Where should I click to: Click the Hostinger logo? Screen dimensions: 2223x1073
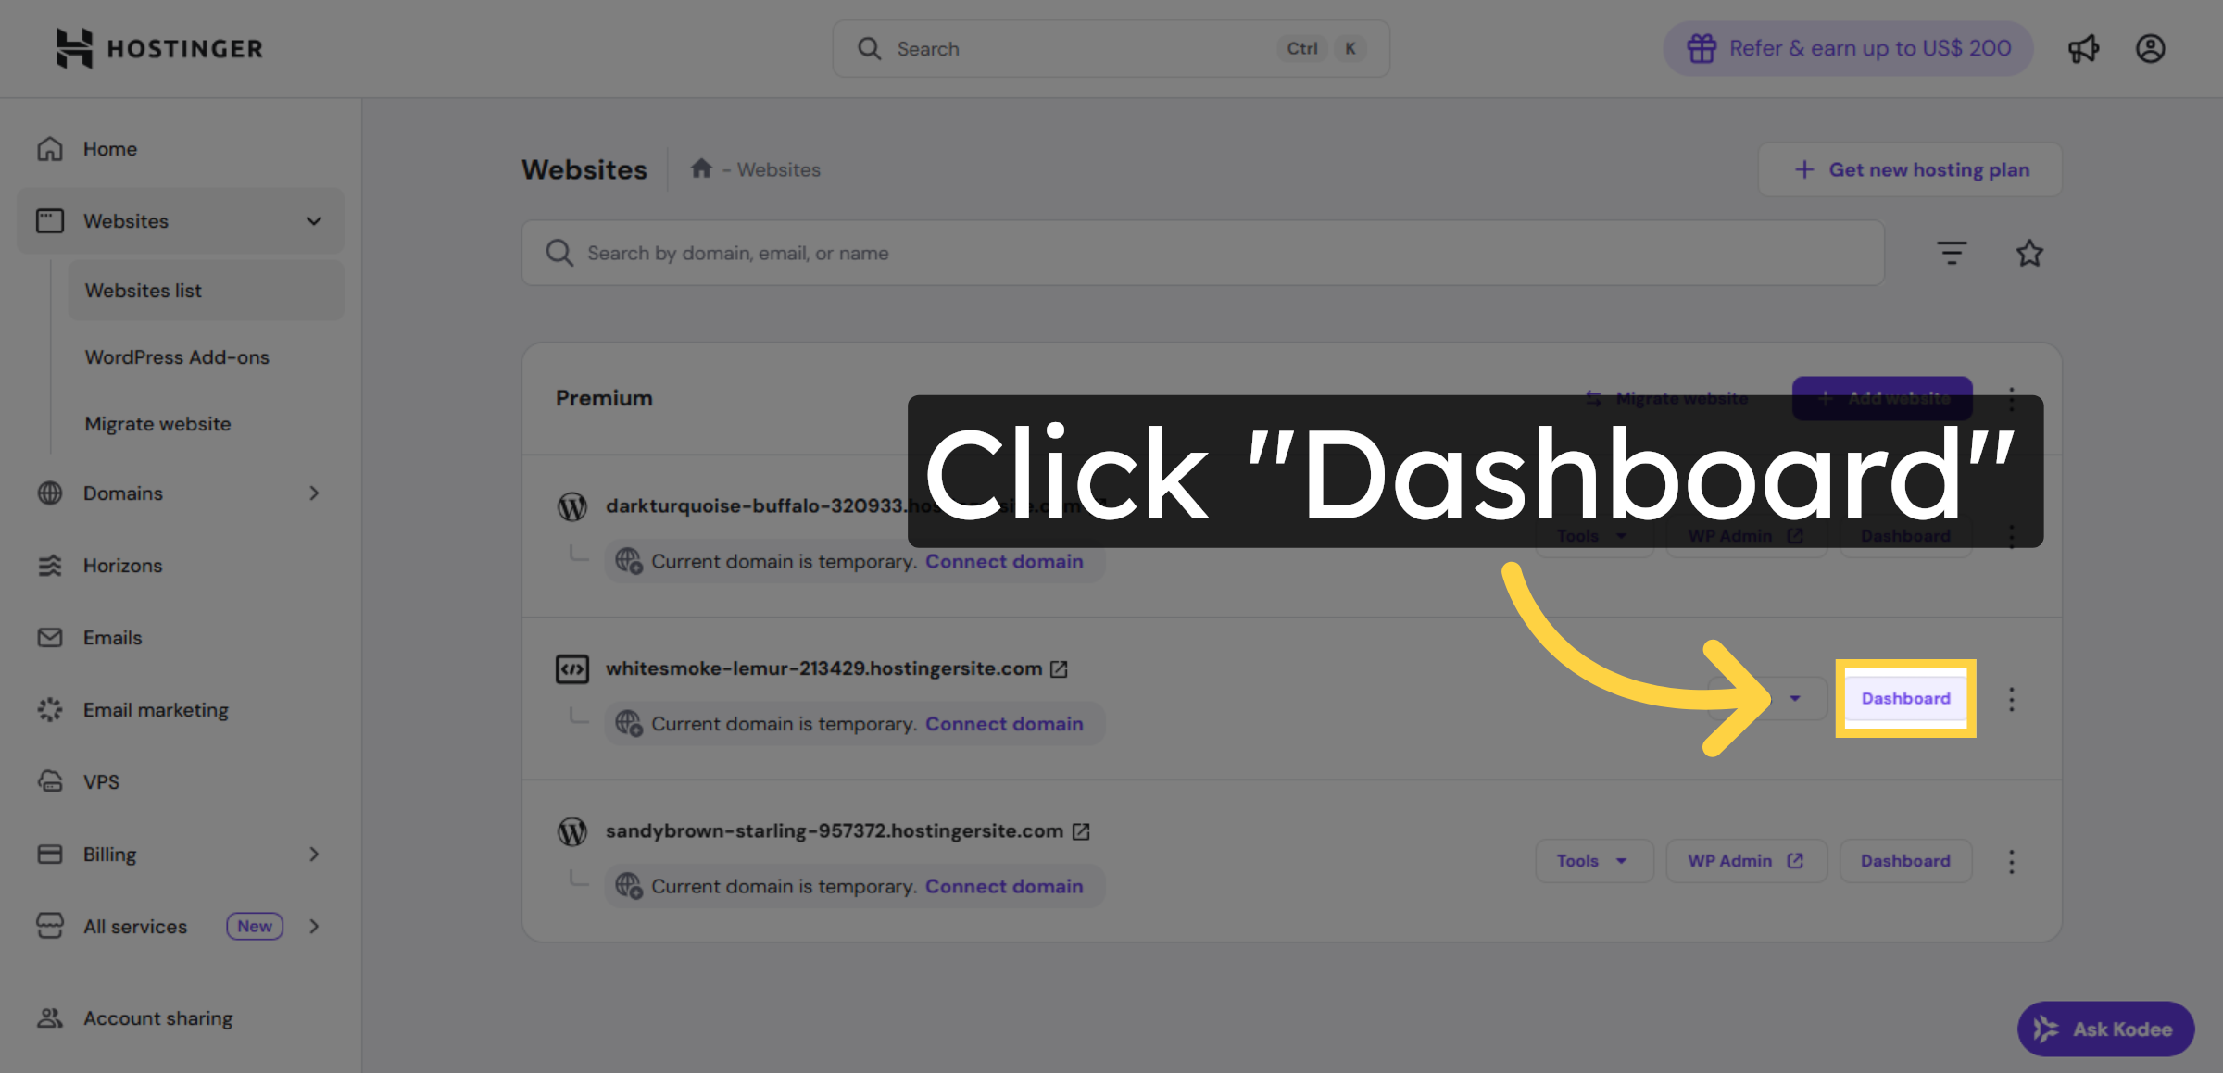[x=158, y=48]
